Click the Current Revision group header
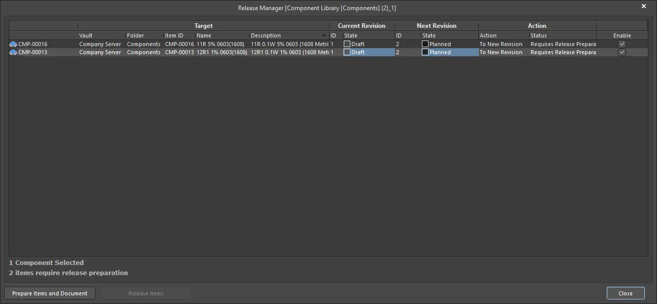Screen dimensions: 657x304 click(x=362, y=26)
